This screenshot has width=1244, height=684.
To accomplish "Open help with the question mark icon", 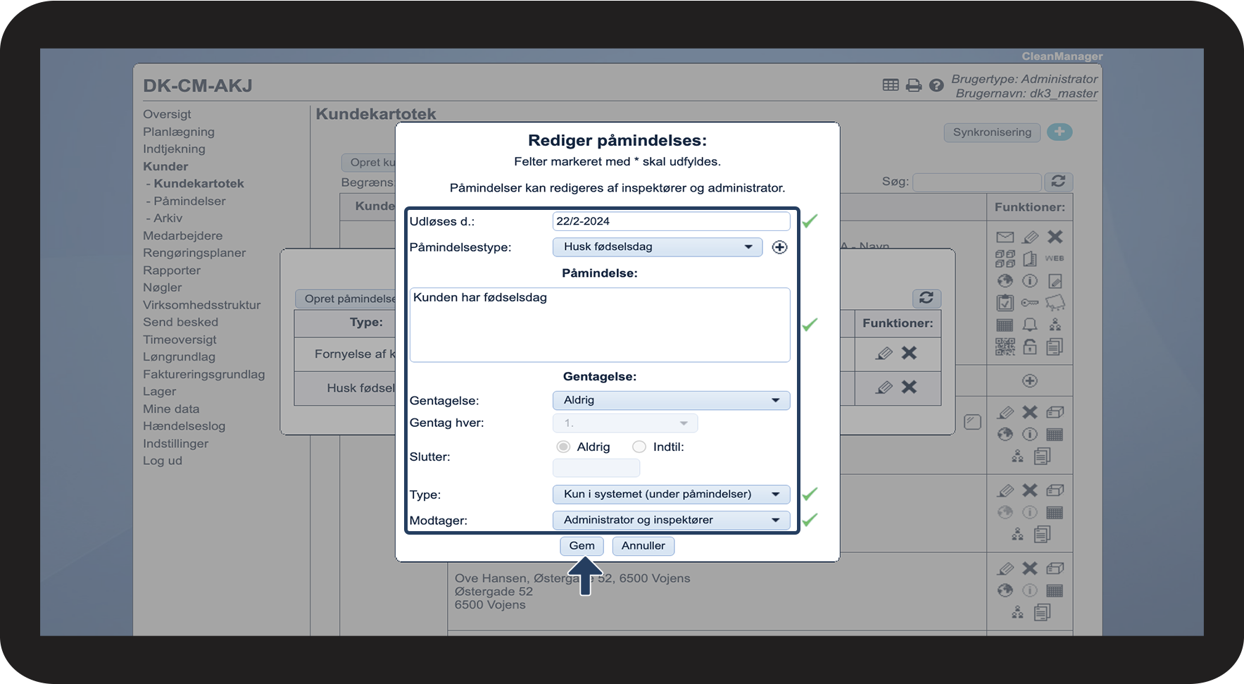I will 936,85.
